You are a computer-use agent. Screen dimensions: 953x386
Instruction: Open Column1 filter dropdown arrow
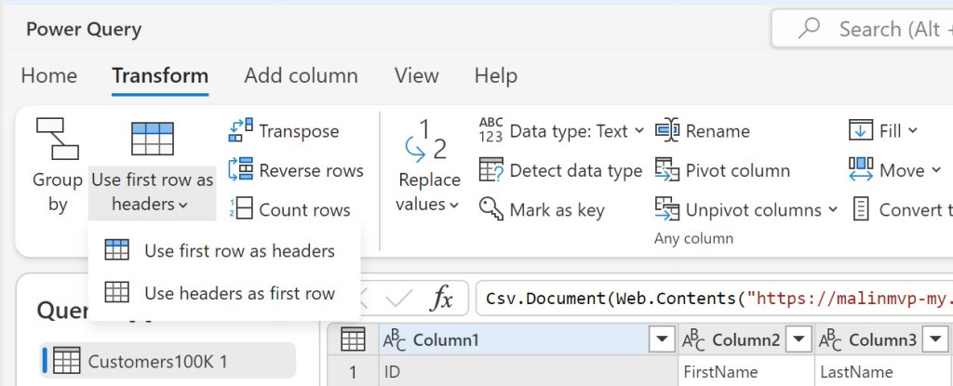pos(663,340)
